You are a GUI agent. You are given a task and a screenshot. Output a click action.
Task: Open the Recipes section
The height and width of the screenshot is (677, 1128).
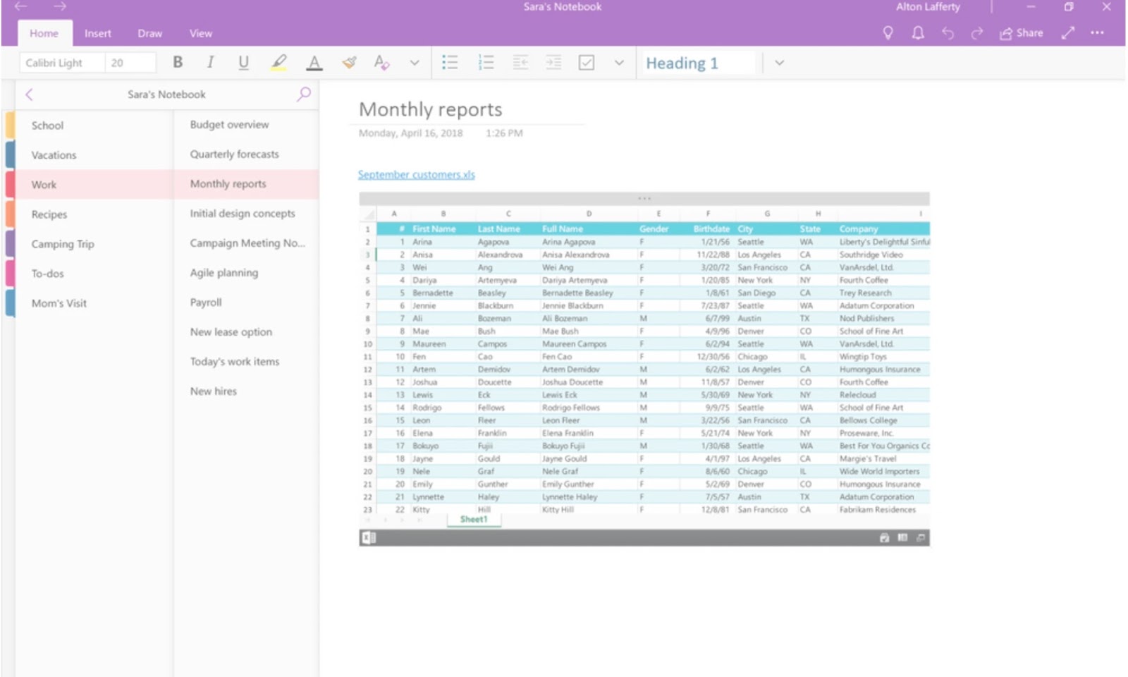94,214
